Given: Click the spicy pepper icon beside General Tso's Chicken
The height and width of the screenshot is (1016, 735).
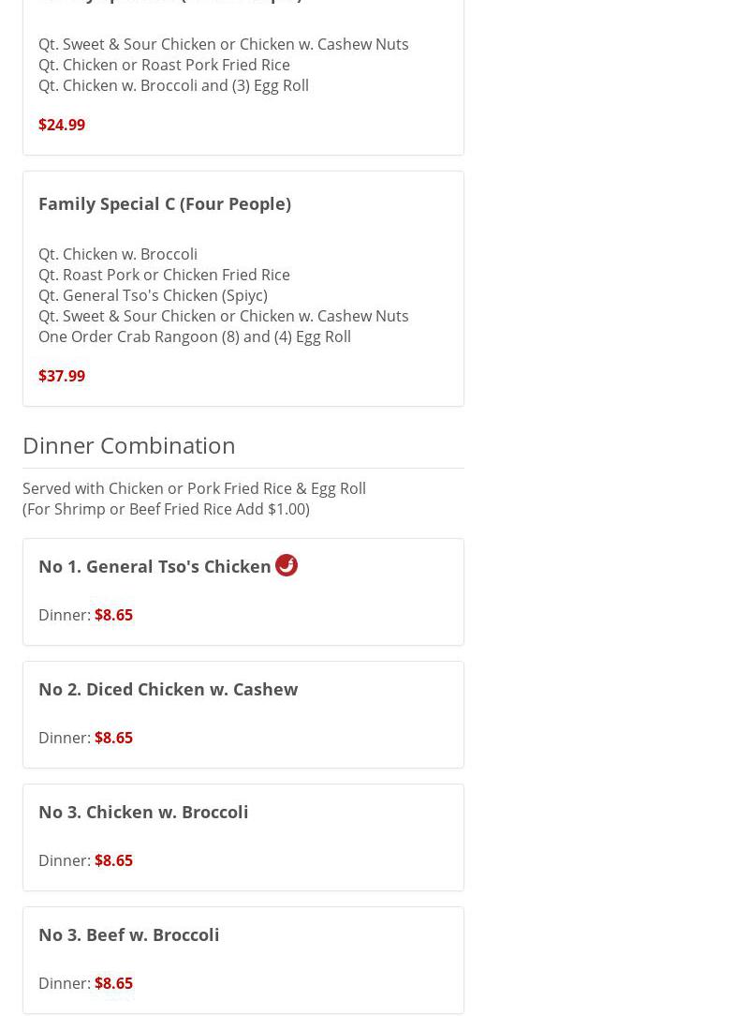Looking at the screenshot, I should pyautogui.click(x=287, y=565).
